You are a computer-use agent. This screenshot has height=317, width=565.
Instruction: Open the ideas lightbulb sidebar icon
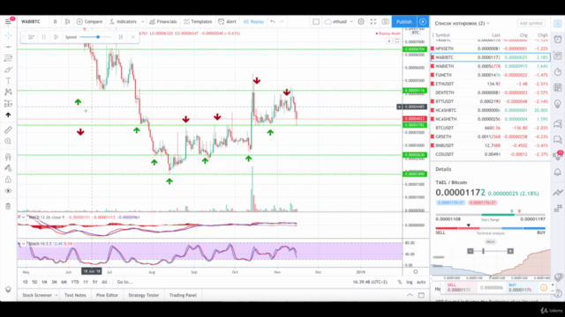point(558,104)
